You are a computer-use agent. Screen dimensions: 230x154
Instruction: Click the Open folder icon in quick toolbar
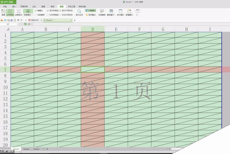2,20
